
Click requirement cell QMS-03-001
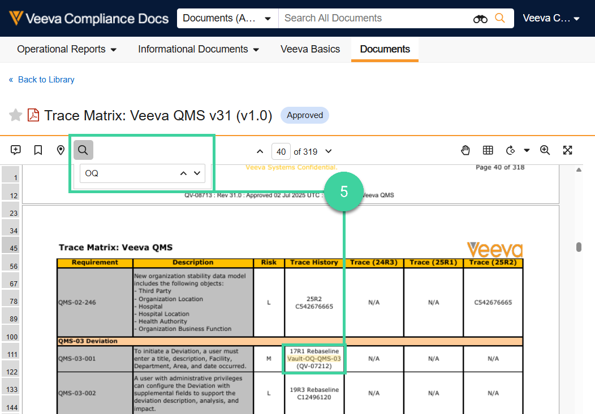(x=95, y=359)
